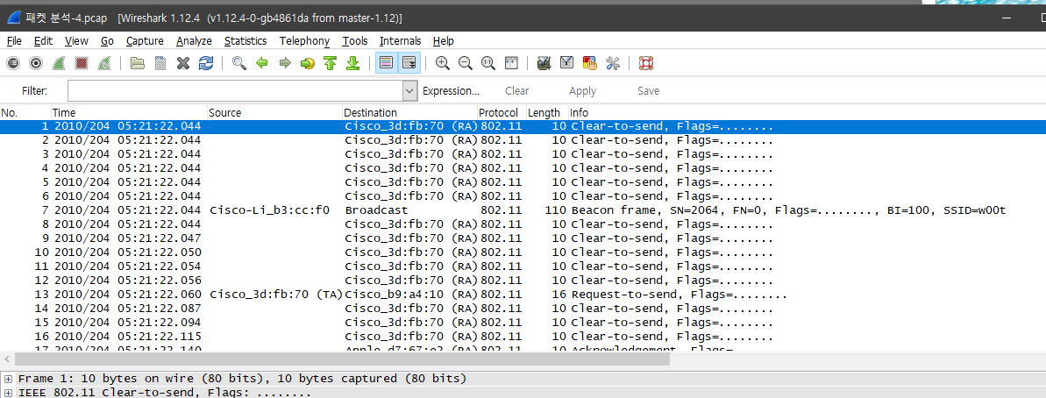Expand the Frame 1 details tree
Screen dimensions: 1046x398
pos(8,379)
